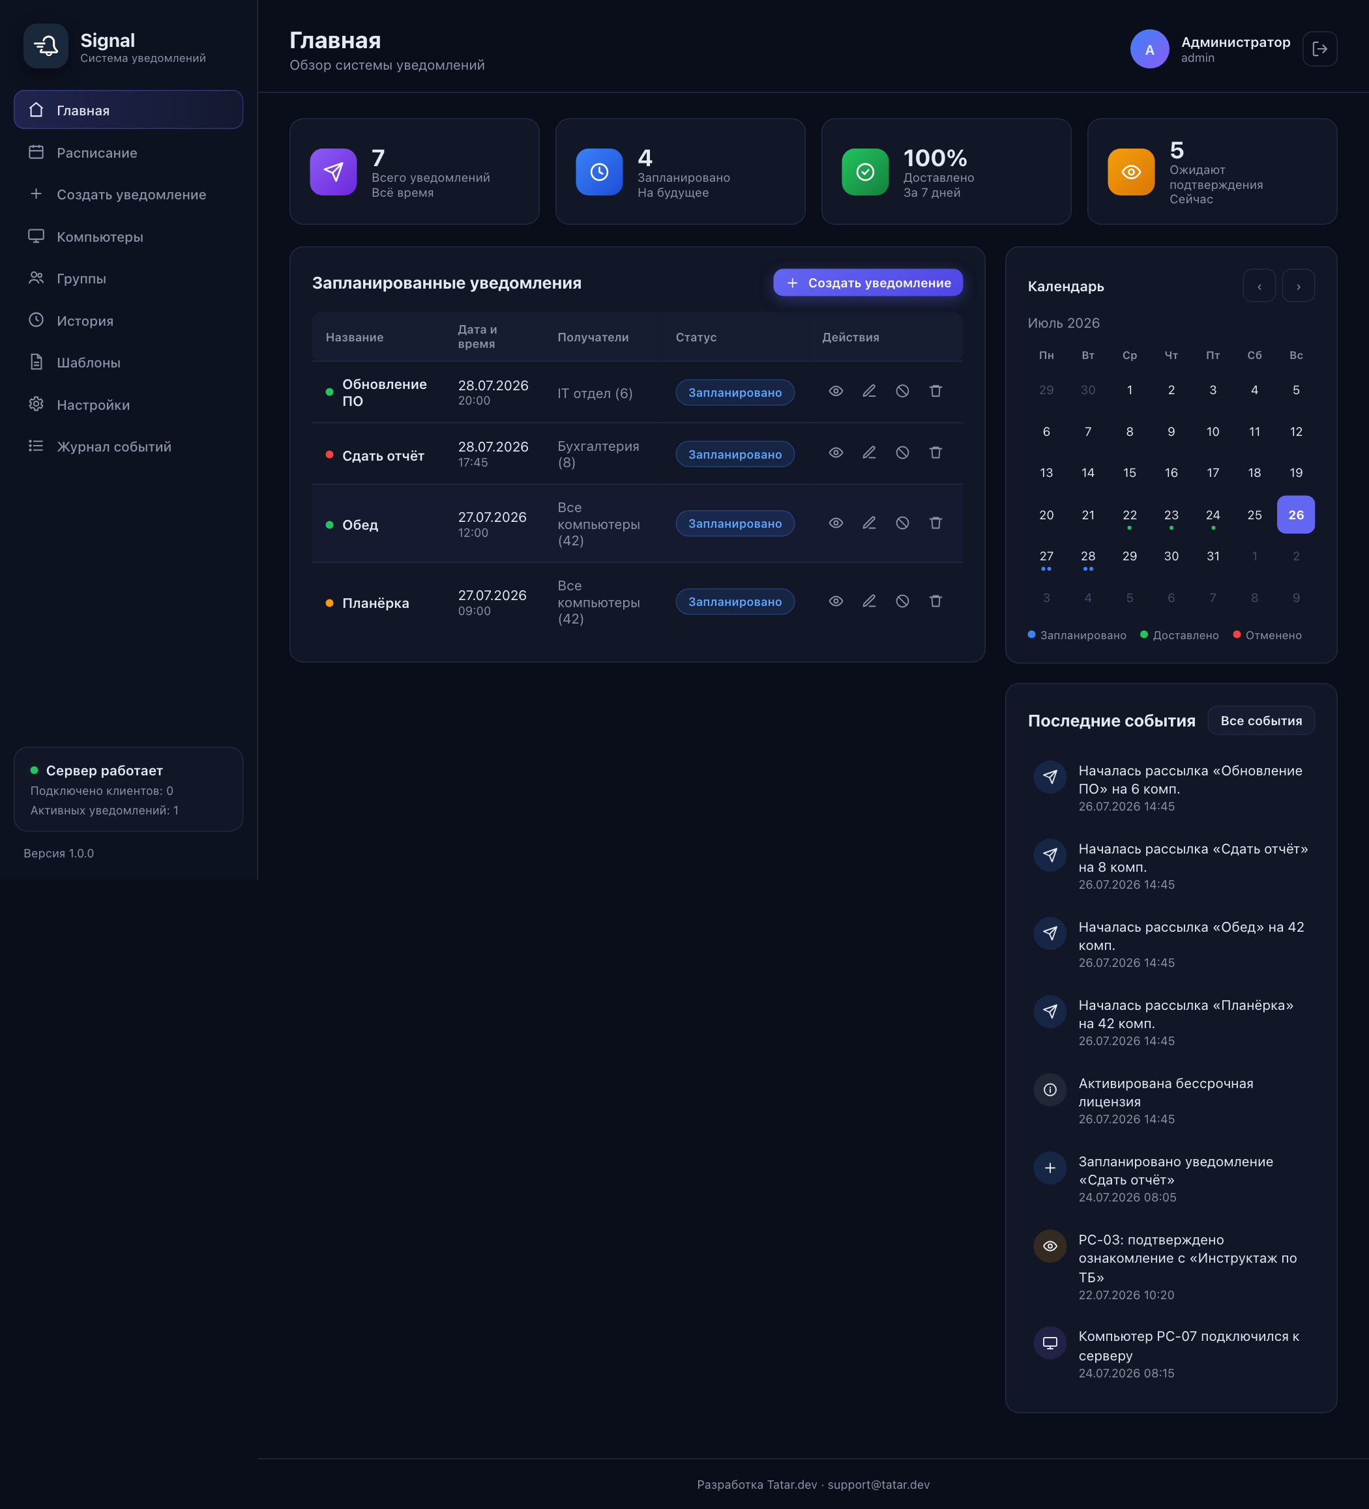Delete the Планёрка notification with trash icon
The width and height of the screenshot is (1369, 1509).
coord(935,601)
